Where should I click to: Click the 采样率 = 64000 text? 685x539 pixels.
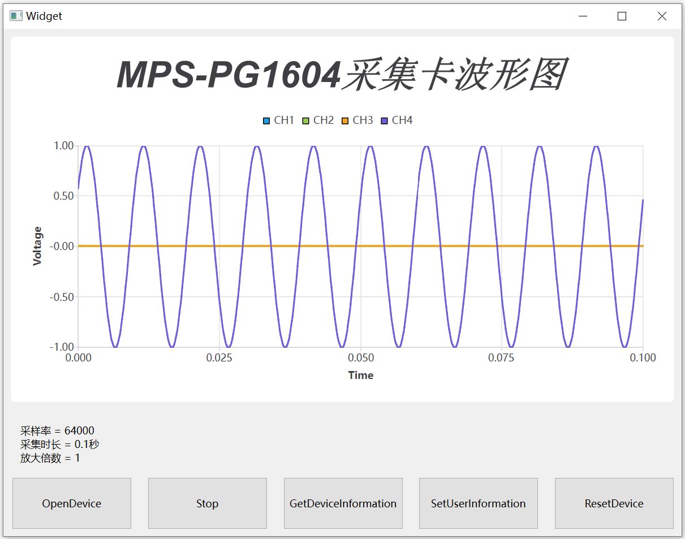(x=57, y=431)
